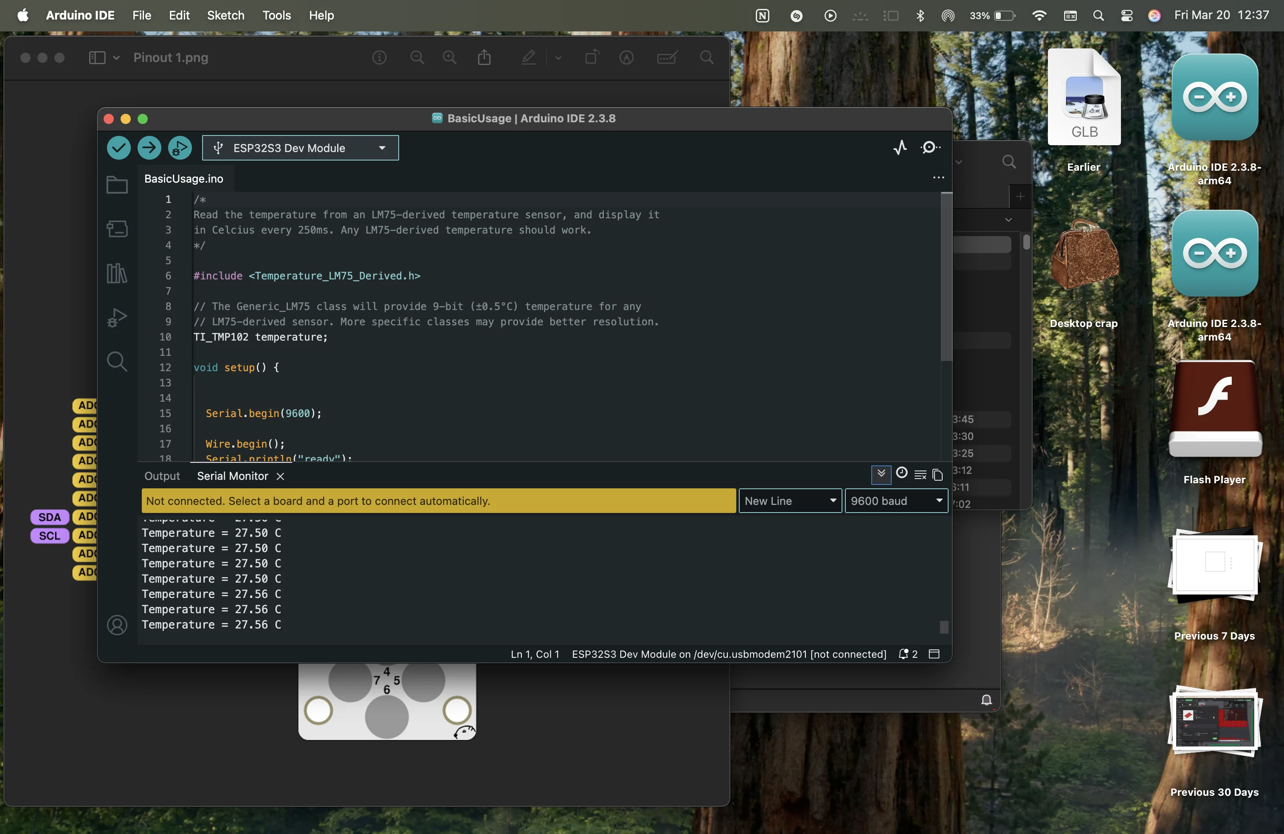
Task: Click the bell icon in the background window
Action: tap(986, 700)
